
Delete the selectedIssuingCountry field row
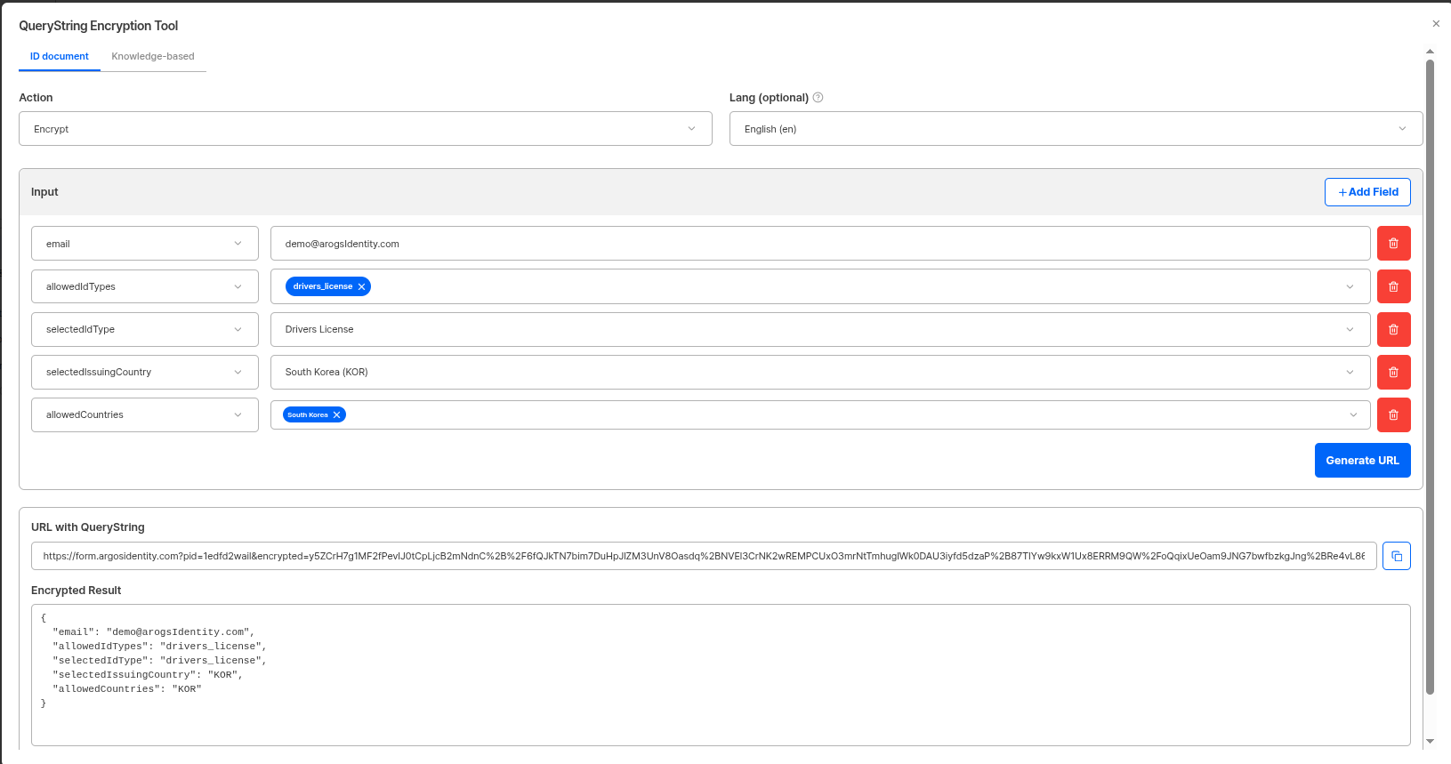coord(1393,372)
